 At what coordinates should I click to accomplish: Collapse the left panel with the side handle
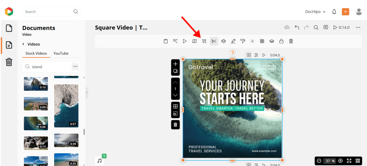point(87,93)
